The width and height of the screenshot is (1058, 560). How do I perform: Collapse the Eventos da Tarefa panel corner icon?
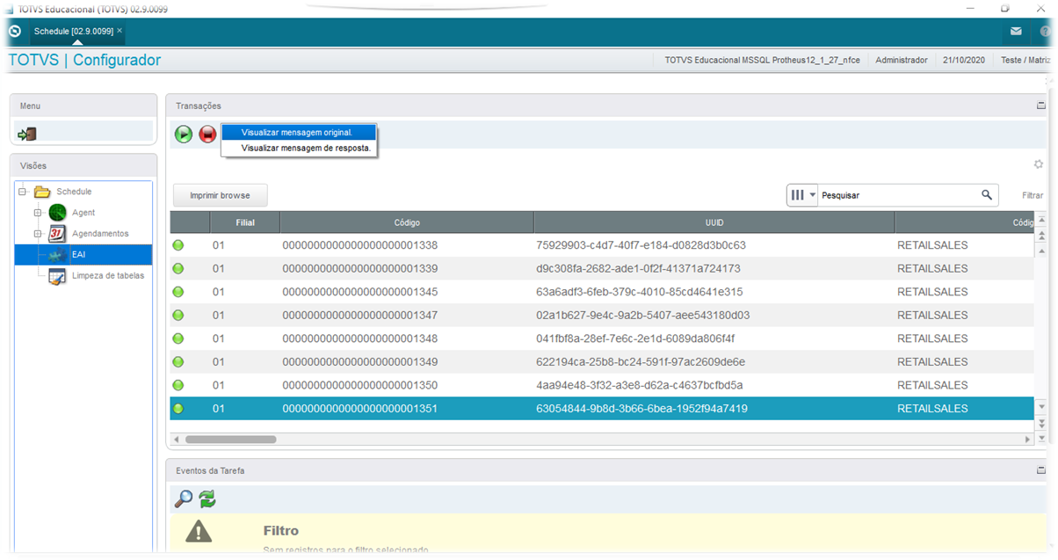(x=1041, y=470)
